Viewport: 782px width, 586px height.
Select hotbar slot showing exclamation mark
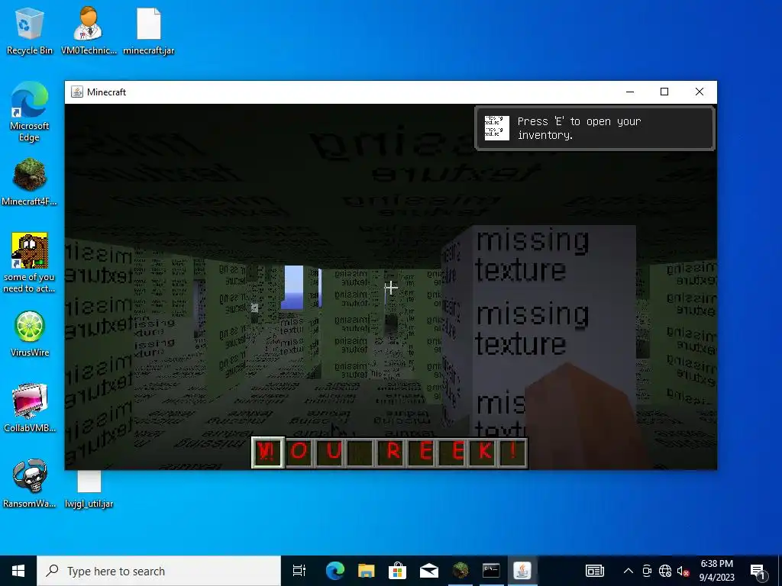pos(511,452)
